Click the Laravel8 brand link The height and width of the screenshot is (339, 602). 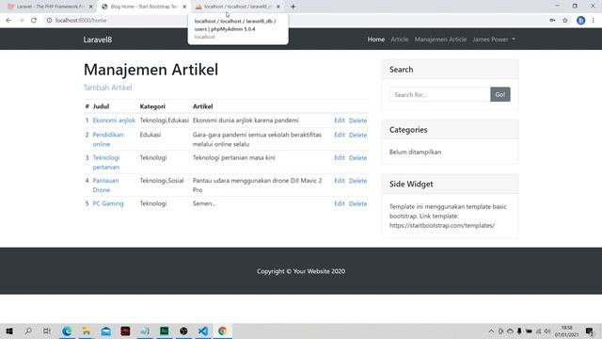pyautogui.click(x=98, y=40)
